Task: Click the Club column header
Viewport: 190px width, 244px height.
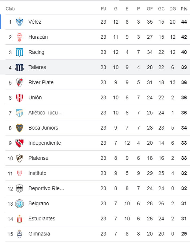Action: click(x=10, y=9)
